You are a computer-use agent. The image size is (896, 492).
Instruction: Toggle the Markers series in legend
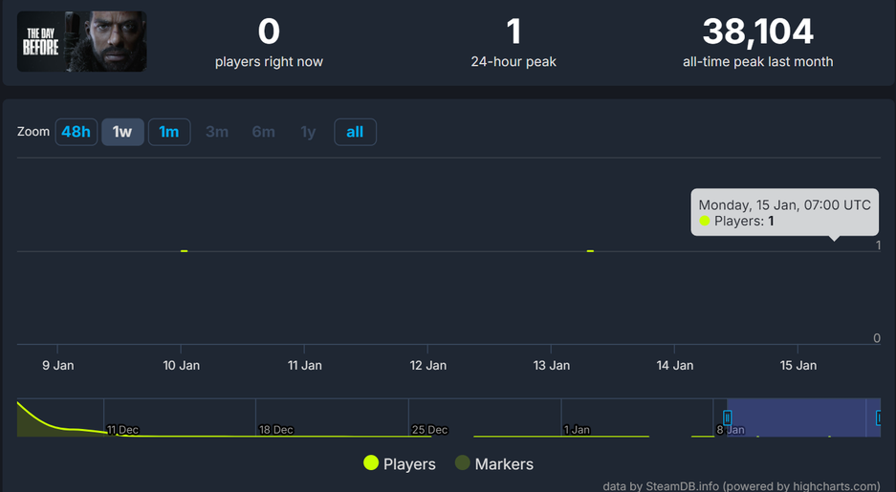point(504,464)
